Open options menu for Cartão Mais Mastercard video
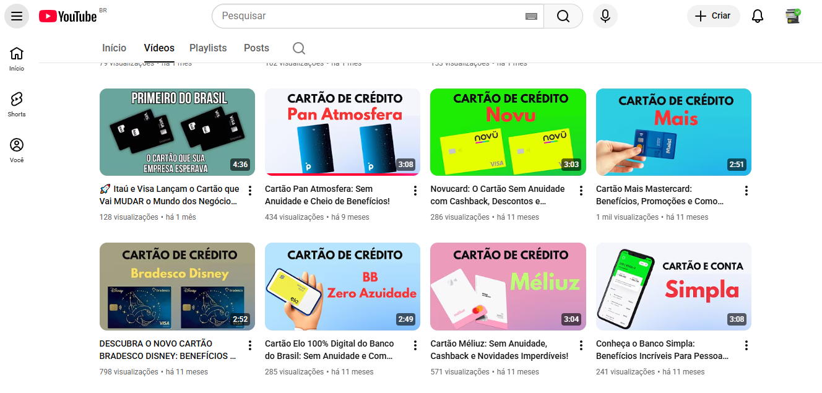This screenshot has width=822, height=393. point(746,191)
